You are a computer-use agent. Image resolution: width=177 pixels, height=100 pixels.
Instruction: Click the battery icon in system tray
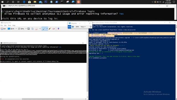158,2
